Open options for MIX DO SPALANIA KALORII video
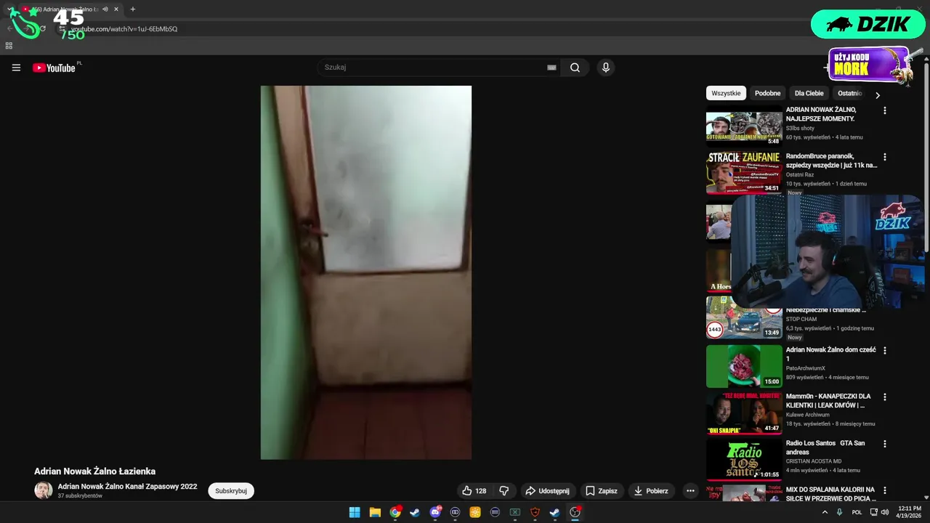 click(884, 490)
